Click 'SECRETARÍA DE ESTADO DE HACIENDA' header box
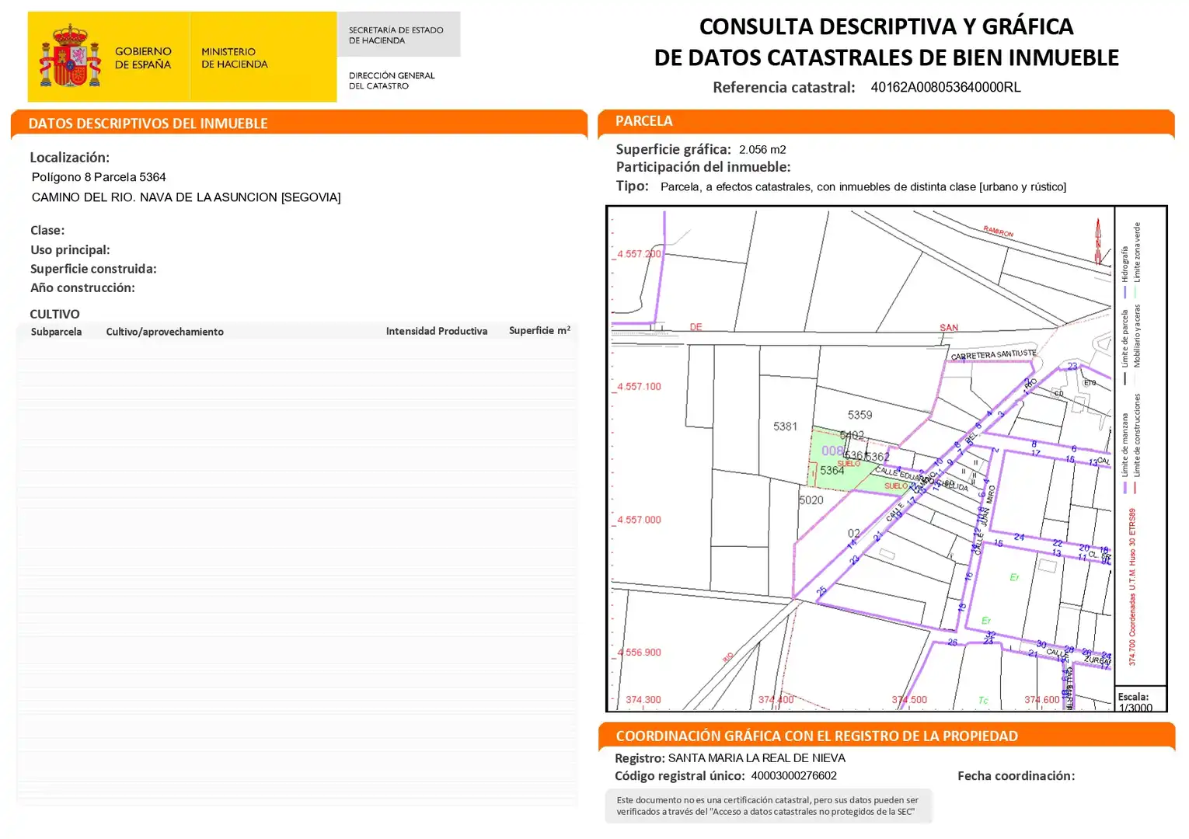Image resolution: width=1189 pixels, height=839 pixels. [399, 34]
